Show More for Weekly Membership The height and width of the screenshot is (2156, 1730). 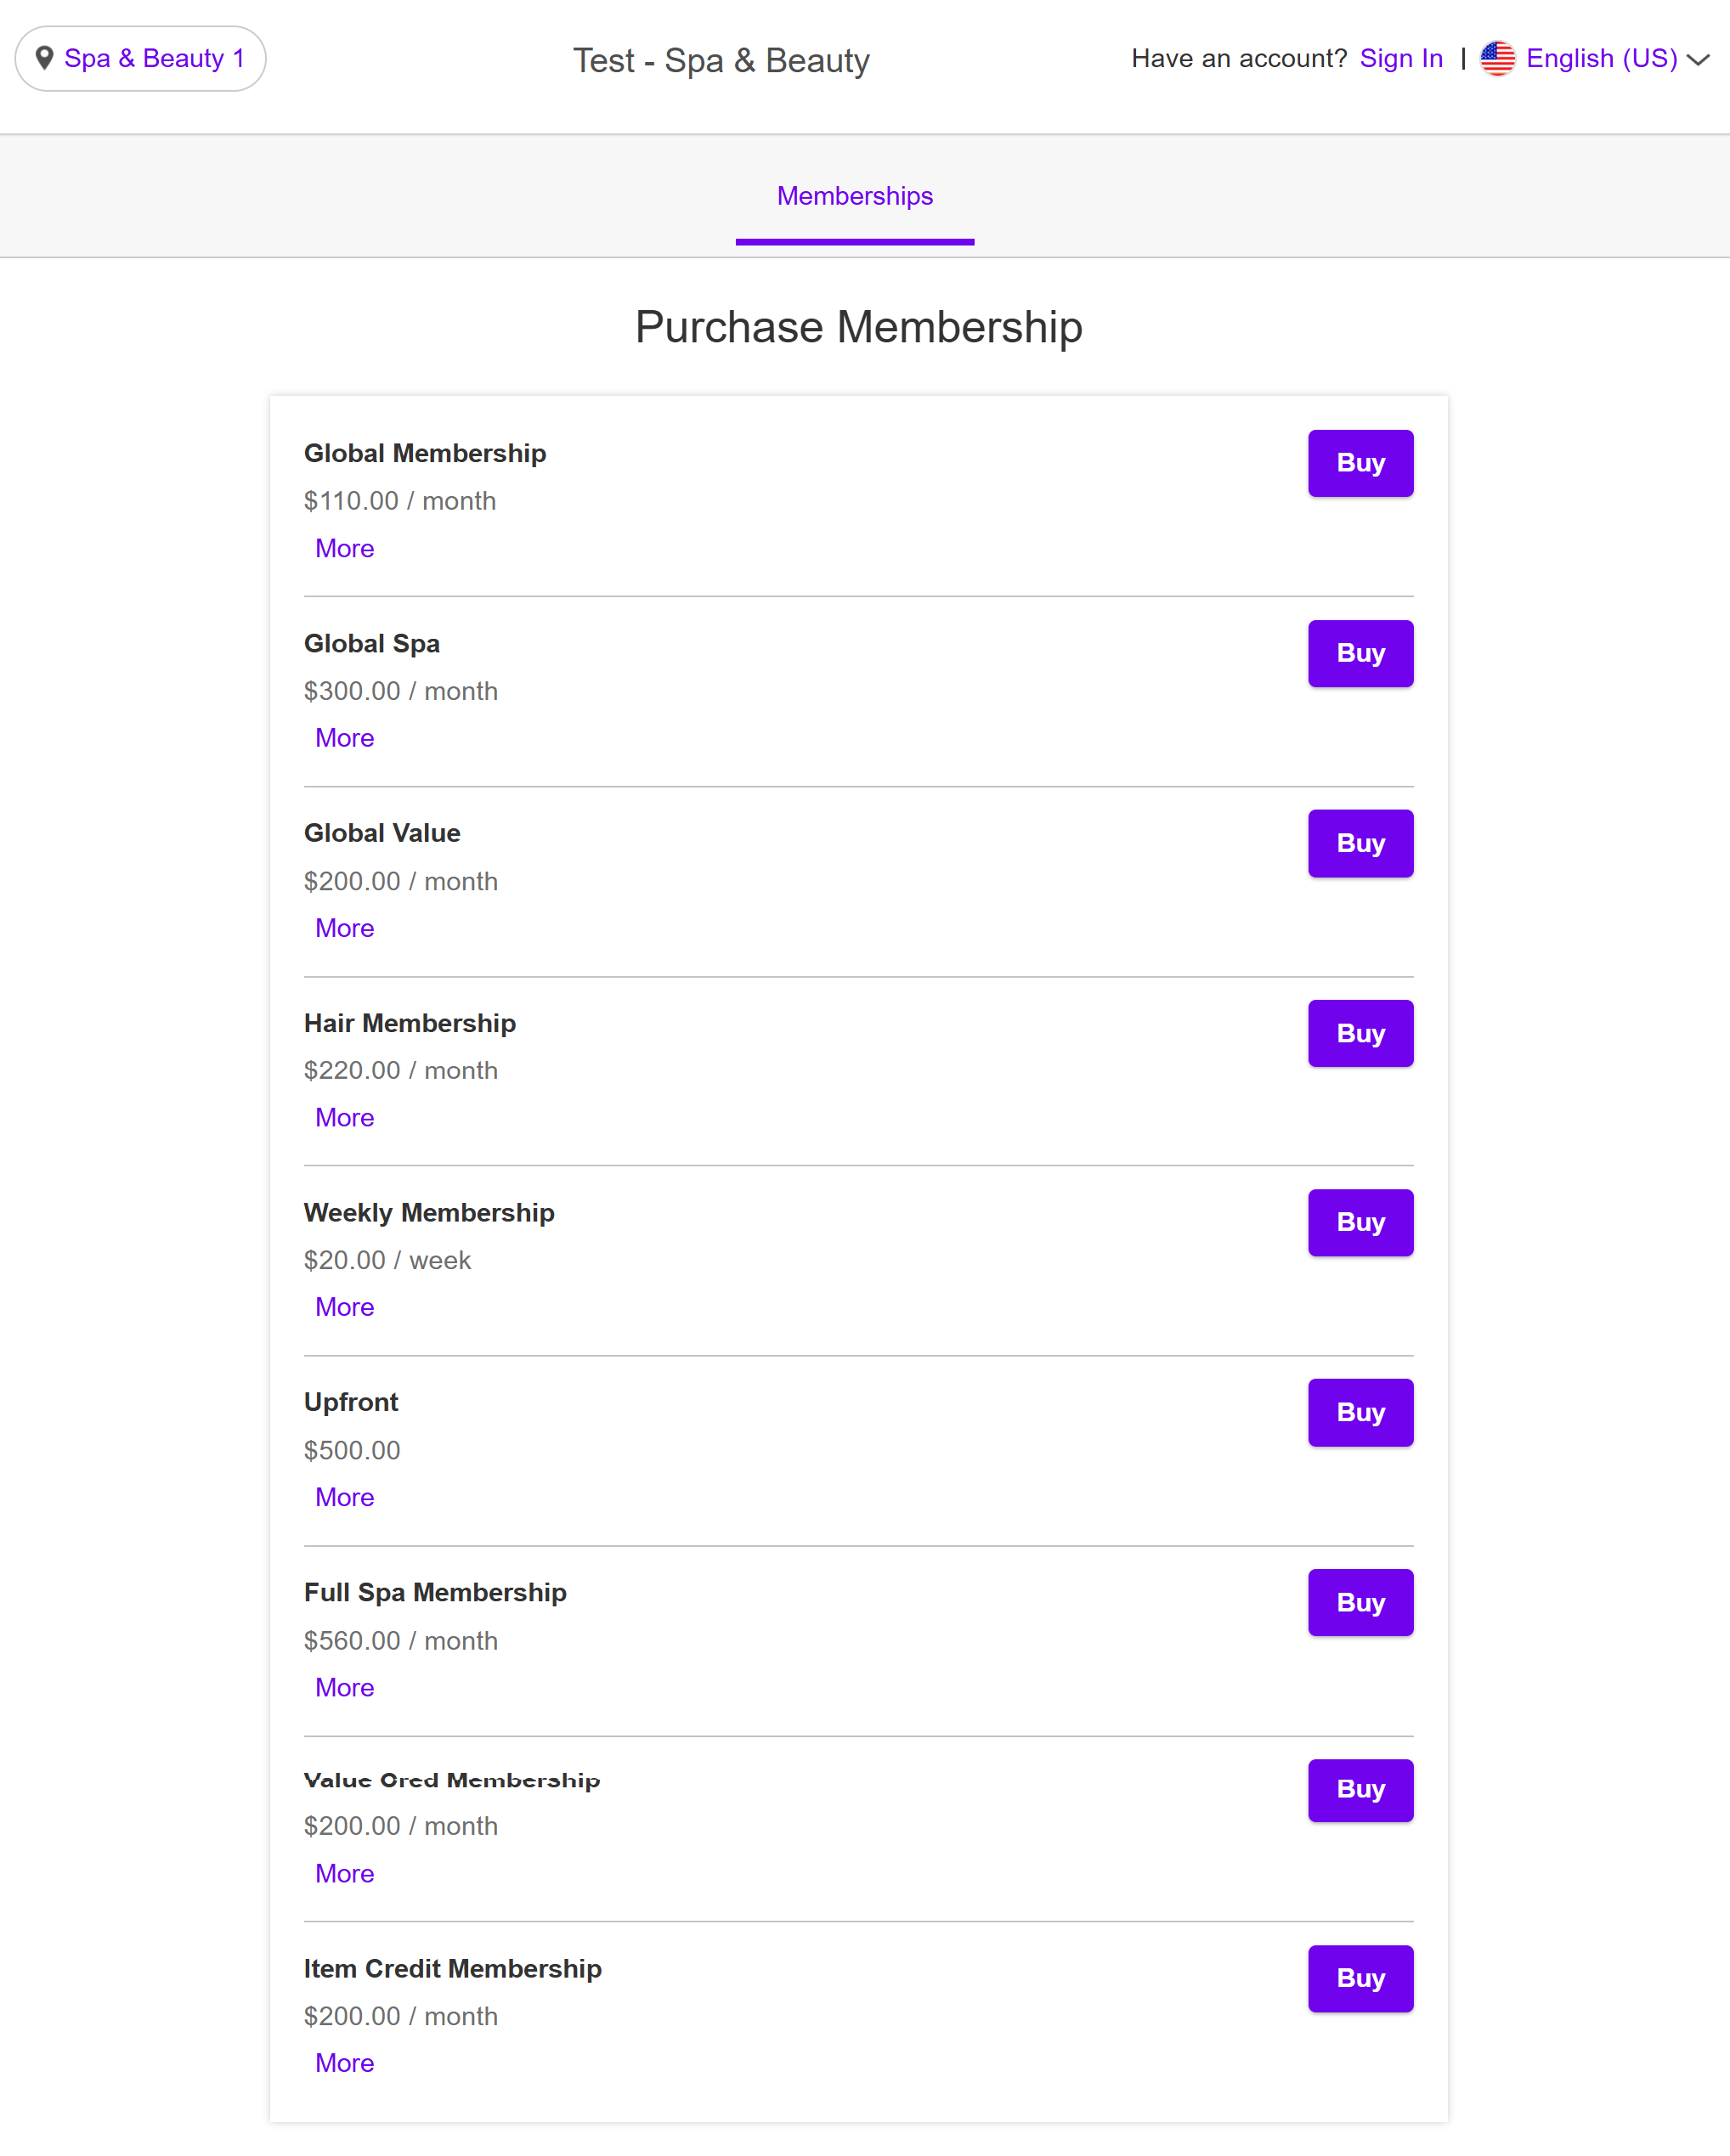point(344,1307)
